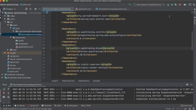Switch to the pom.xml editor tab

58,9
